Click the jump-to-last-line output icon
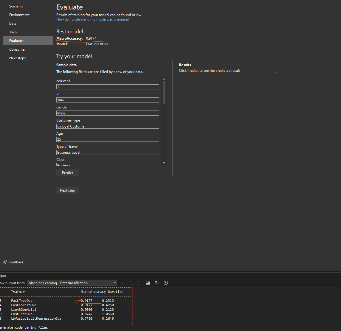341x331 pixels. click(x=123, y=283)
